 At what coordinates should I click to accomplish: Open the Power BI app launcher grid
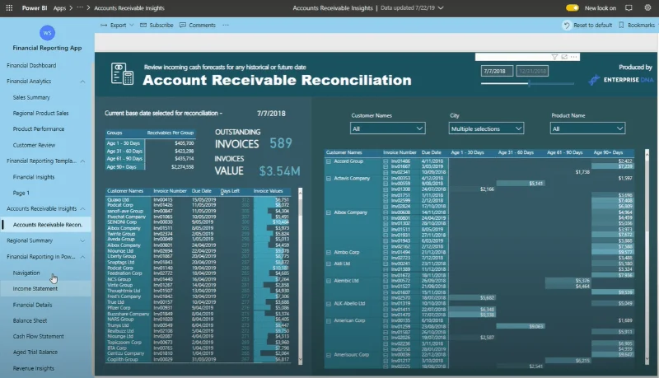(x=9, y=7)
